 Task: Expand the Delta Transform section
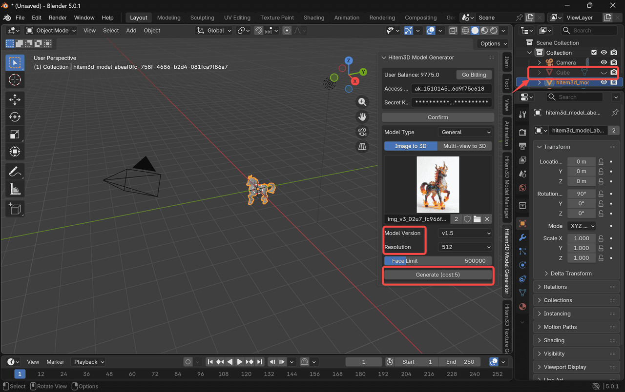pyautogui.click(x=571, y=274)
